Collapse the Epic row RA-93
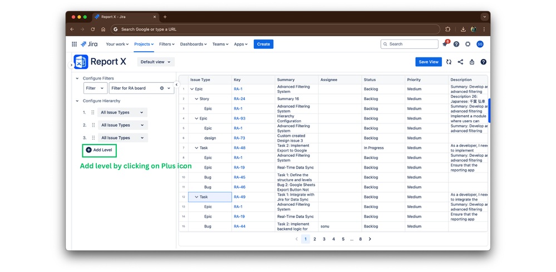This screenshot has height=272, width=556. [196, 118]
